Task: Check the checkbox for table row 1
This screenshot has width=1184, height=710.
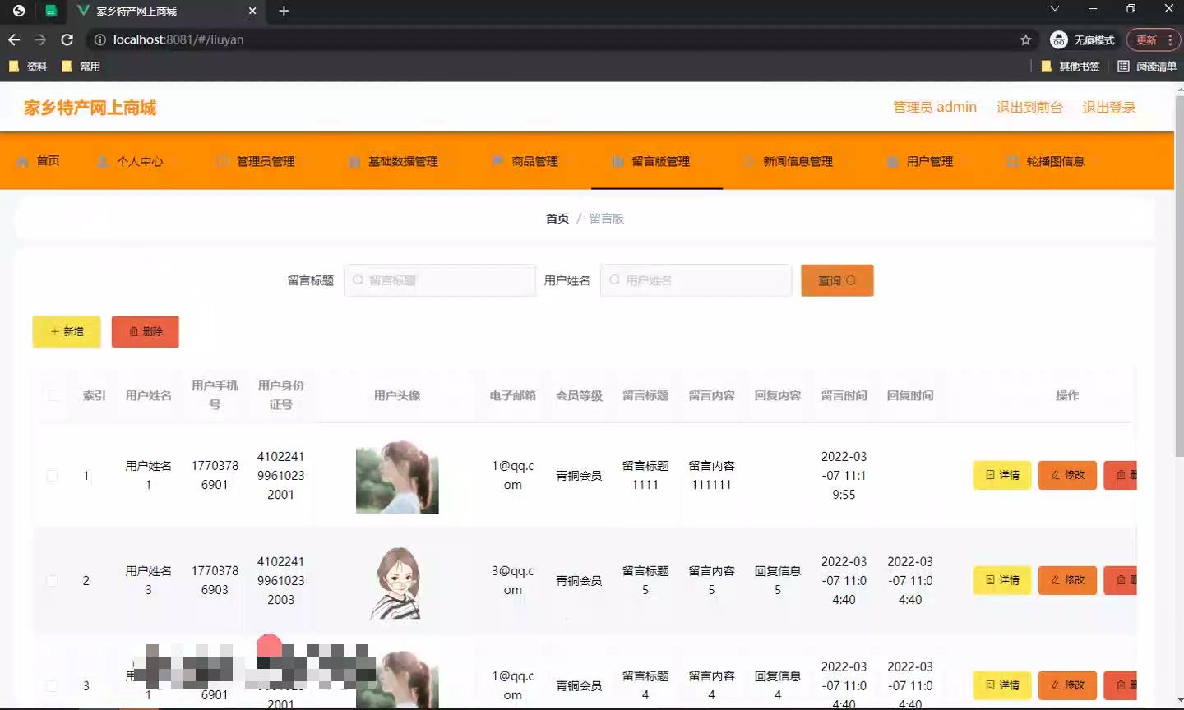Action: tap(52, 475)
